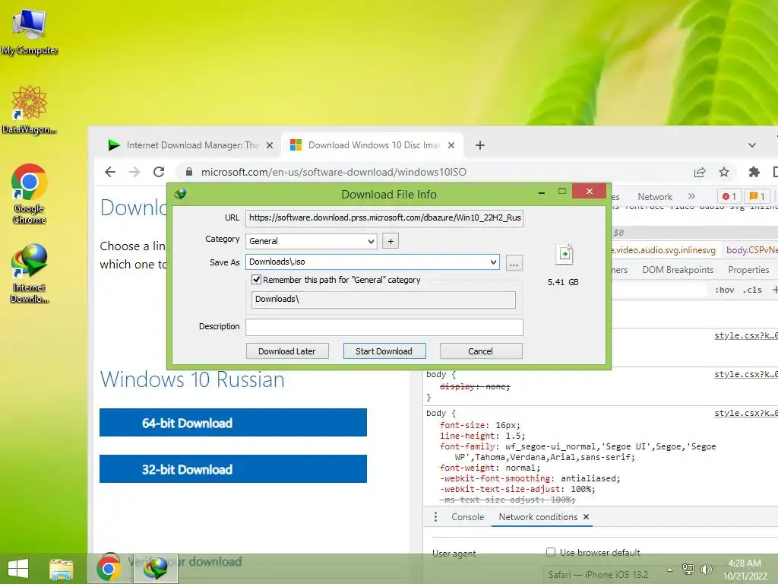Viewport: 778px width, 584px height.
Task: Click the URL field in the download dialog
Action: [384, 218]
